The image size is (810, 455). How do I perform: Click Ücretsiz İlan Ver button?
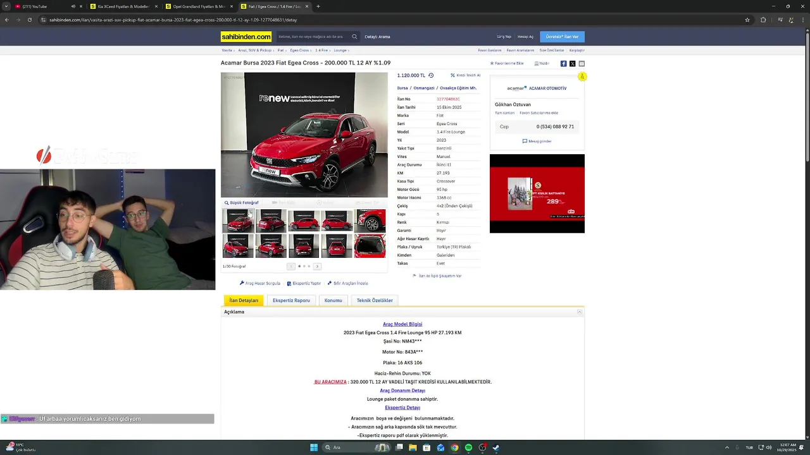tap(562, 37)
